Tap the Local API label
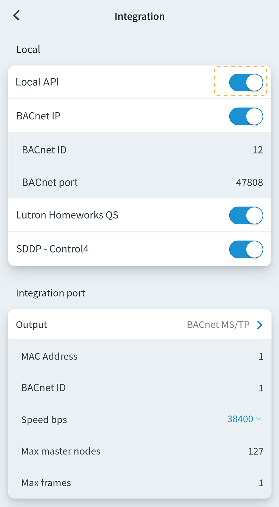The width and height of the screenshot is (279, 507). point(37,82)
